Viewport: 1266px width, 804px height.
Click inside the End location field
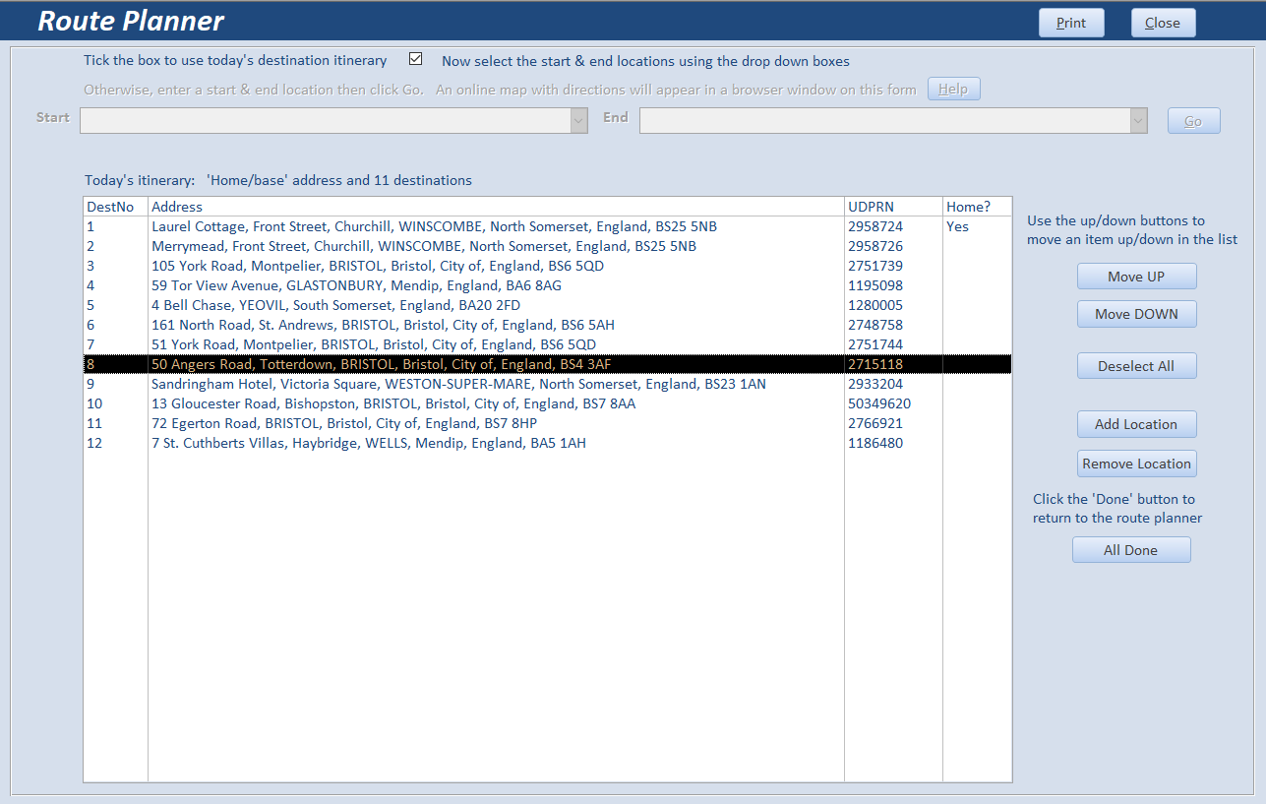[885, 120]
